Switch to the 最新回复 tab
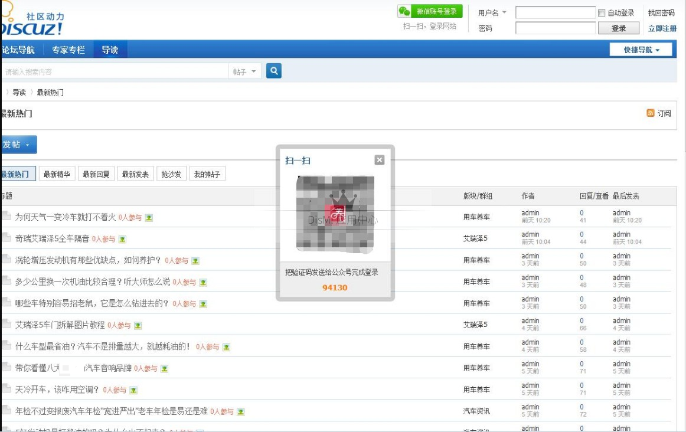 (96, 174)
